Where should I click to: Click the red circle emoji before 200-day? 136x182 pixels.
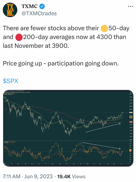[x=19, y=37]
